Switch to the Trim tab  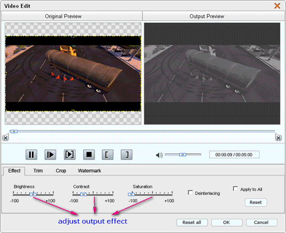pyautogui.click(x=38, y=171)
